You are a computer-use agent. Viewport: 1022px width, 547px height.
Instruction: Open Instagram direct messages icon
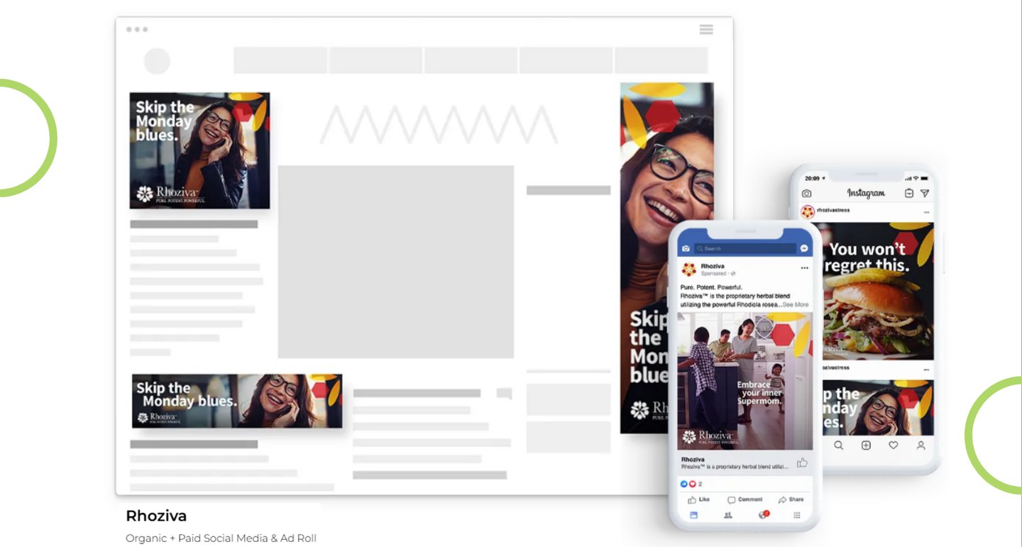pyautogui.click(x=925, y=193)
